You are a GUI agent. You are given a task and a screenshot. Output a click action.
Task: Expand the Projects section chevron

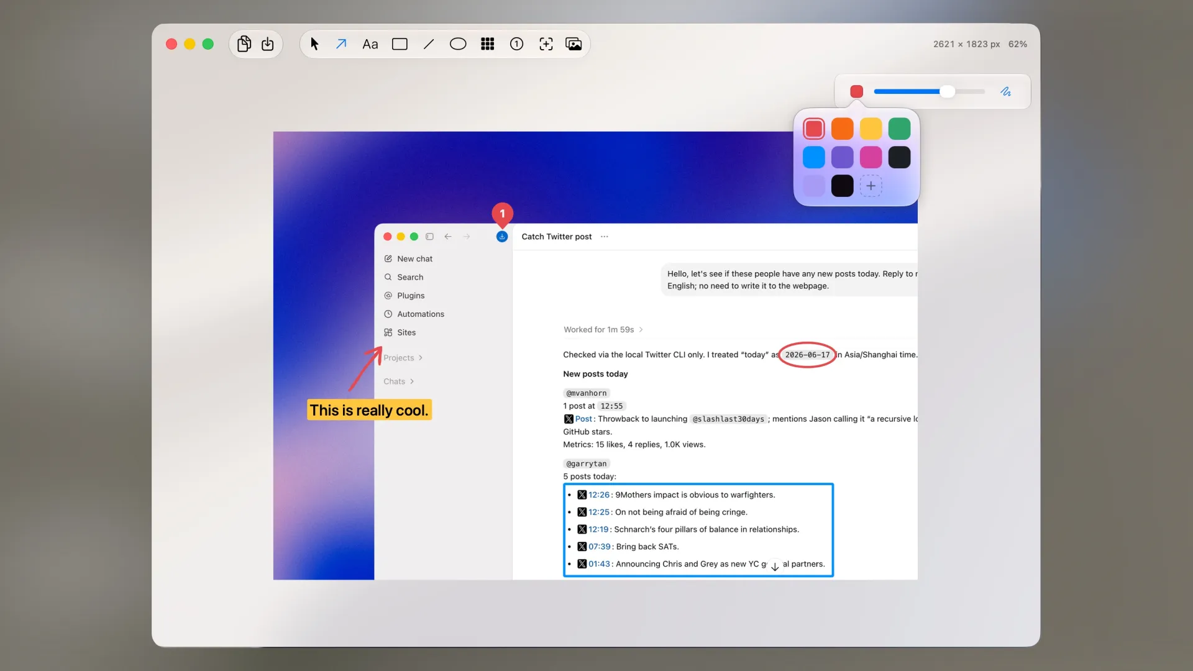coord(421,358)
